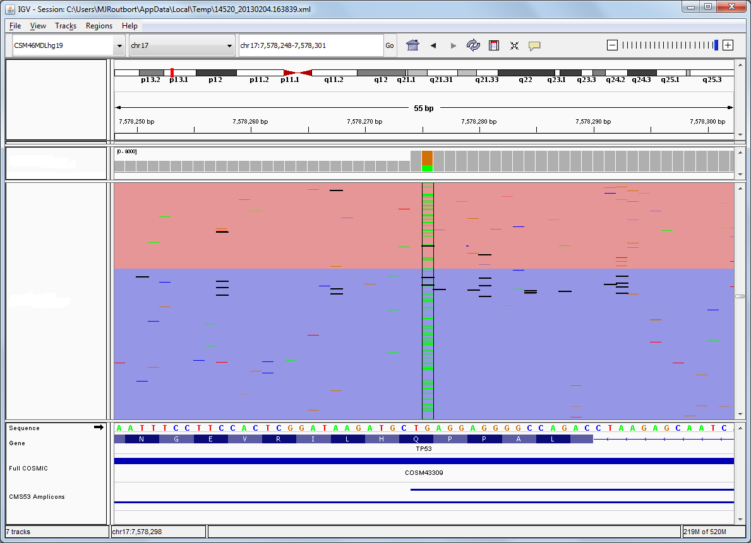This screenshot has width=751, height=543.
Task: Click the memory usage 219M of 520M
Action: 704,532
